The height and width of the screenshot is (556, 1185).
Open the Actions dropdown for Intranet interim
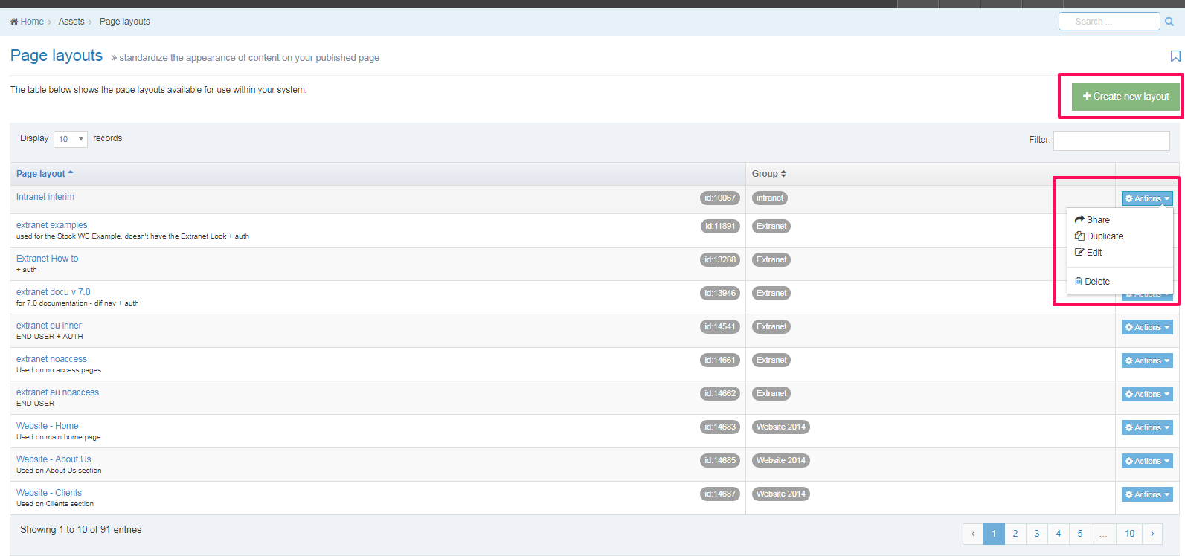(1147, 198)
